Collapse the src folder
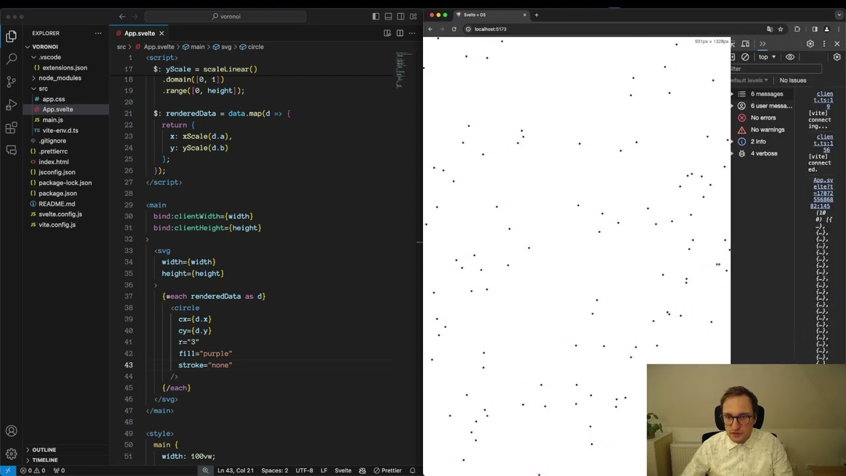 click(43, 89)
